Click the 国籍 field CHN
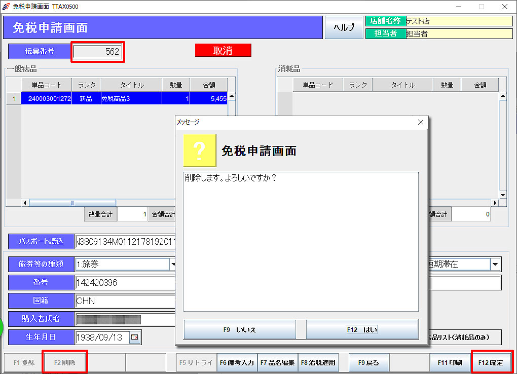517x374 pixels. pyautogui.click(x=125, y=301)
